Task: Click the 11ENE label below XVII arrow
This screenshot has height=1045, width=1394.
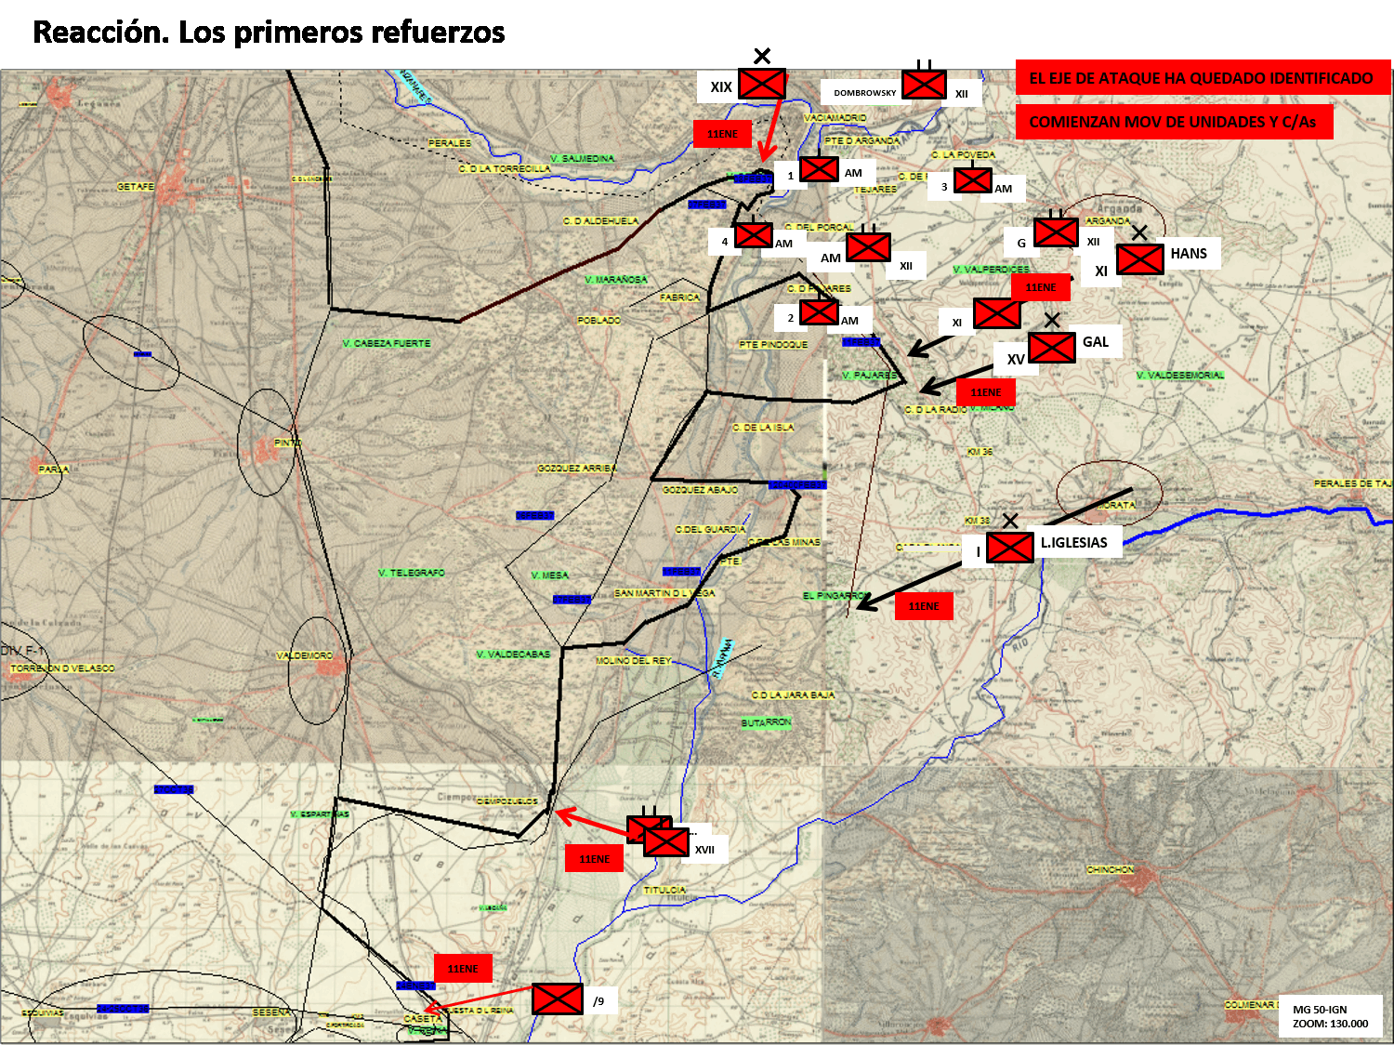Action: coord(595,859)
